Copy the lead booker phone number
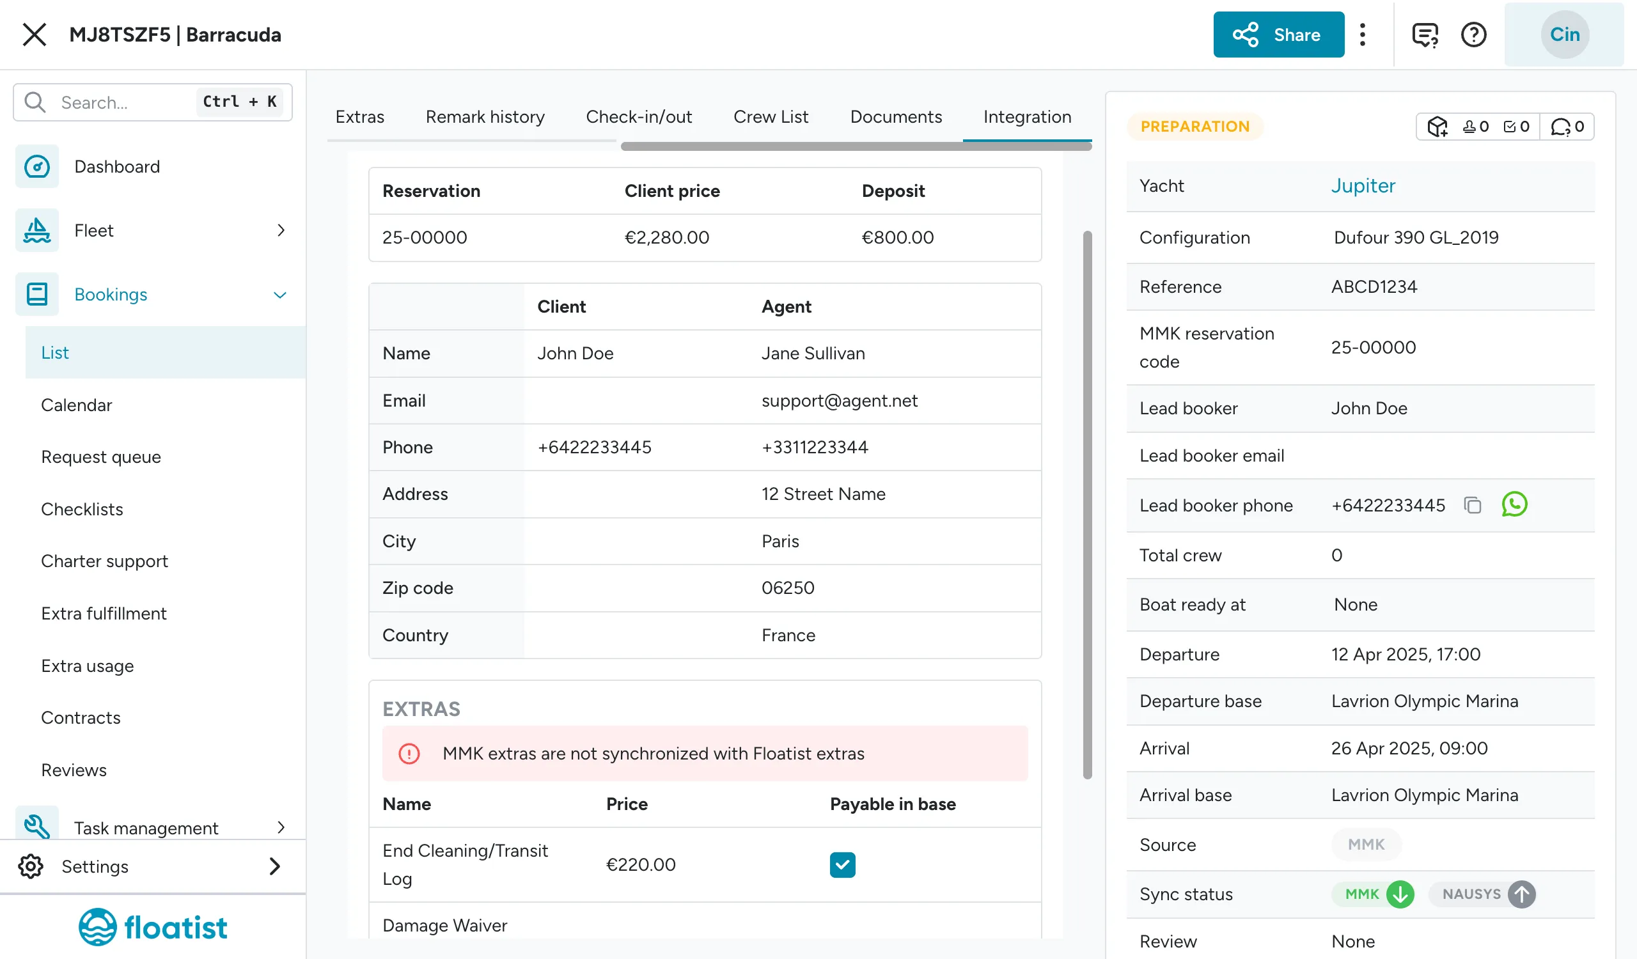Image resolution: width=1637 pixels, height=959 pixels. 1473,505
